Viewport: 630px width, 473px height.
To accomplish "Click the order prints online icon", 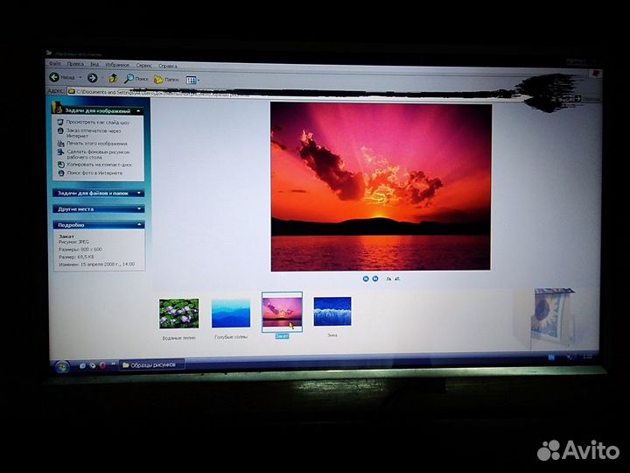I will coord(60,131).
